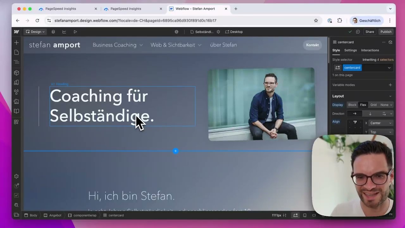Open the Assets image panel
The image size is (405, 228).
16,102
